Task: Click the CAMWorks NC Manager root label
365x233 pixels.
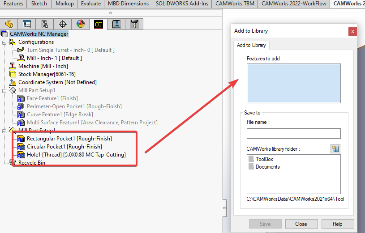Action: pos(39,34)
